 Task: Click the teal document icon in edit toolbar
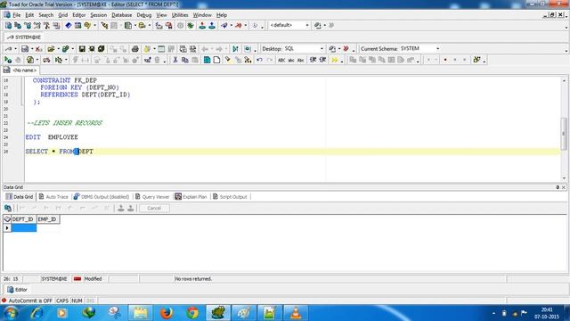pos(207,60)
